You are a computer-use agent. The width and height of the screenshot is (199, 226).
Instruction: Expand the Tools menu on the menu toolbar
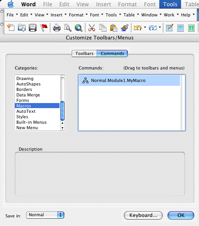[x=113, y=15]
